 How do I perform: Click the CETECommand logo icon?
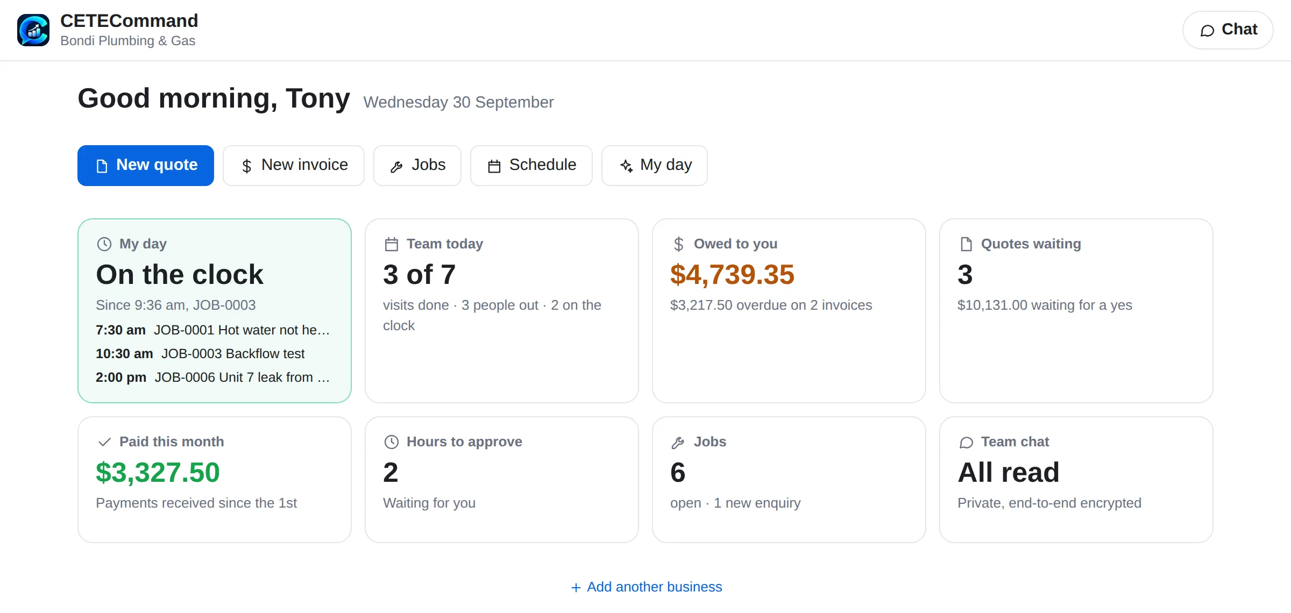click(33, 30)
